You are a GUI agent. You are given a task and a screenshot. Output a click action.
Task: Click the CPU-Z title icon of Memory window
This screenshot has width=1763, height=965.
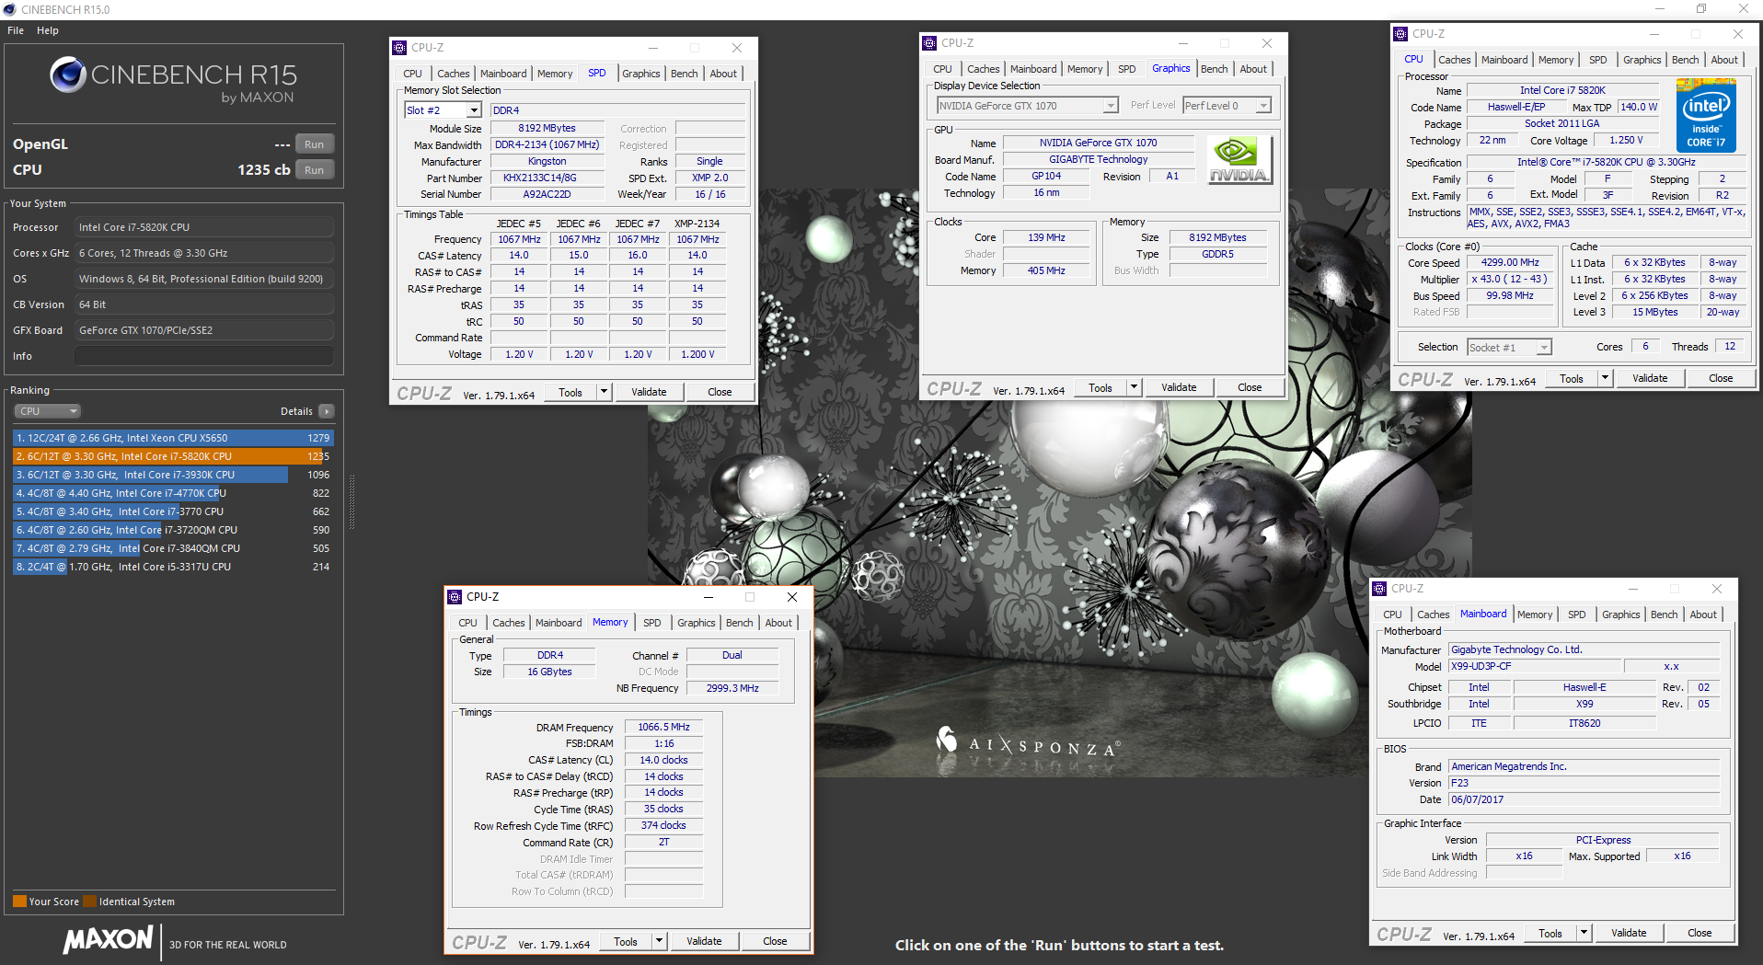[455, 597]
